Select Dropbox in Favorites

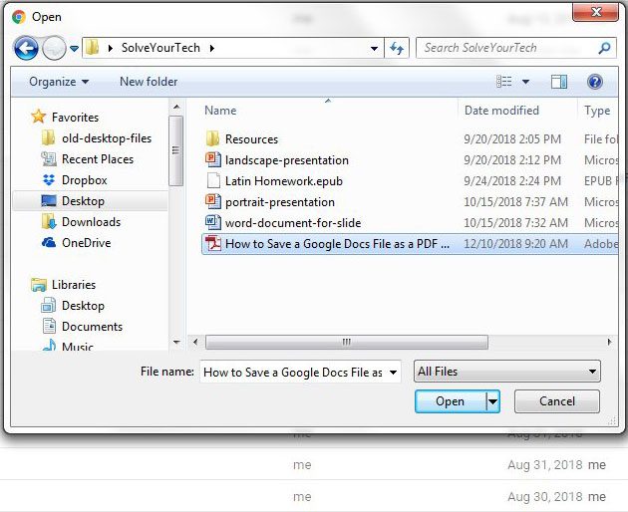(x=84, y=180)
